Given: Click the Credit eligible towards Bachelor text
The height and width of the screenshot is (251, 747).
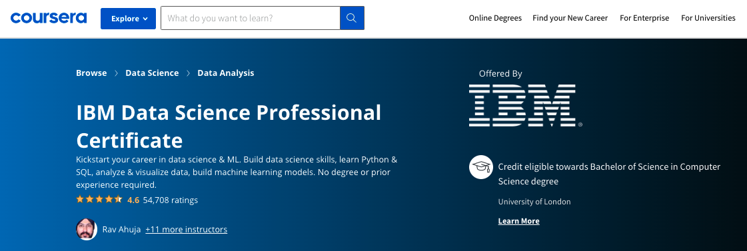Looking at the screenshot, I should [609, 174].
